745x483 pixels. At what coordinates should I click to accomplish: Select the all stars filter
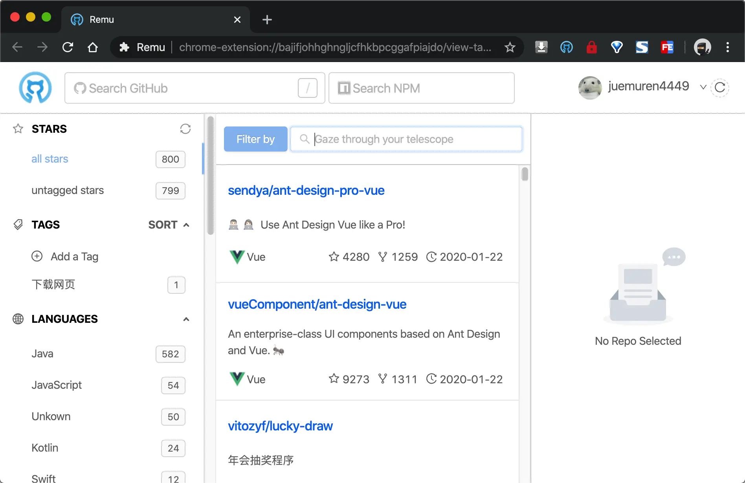[x=50, y=159]
